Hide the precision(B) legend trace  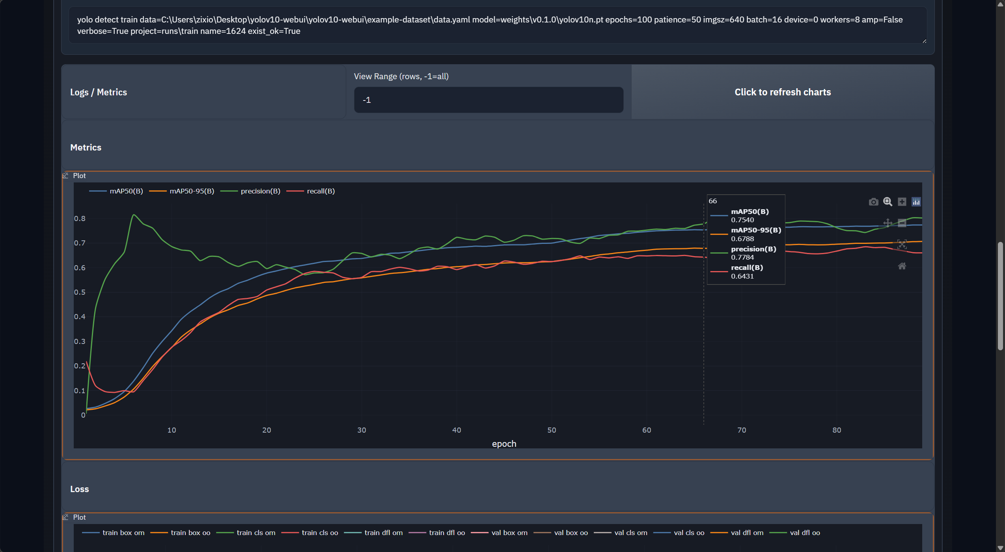click(x=260, y=191)
